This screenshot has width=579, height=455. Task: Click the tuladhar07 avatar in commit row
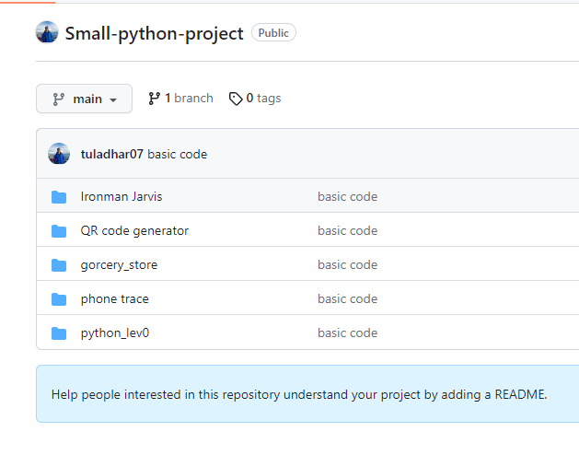(59, 154)
